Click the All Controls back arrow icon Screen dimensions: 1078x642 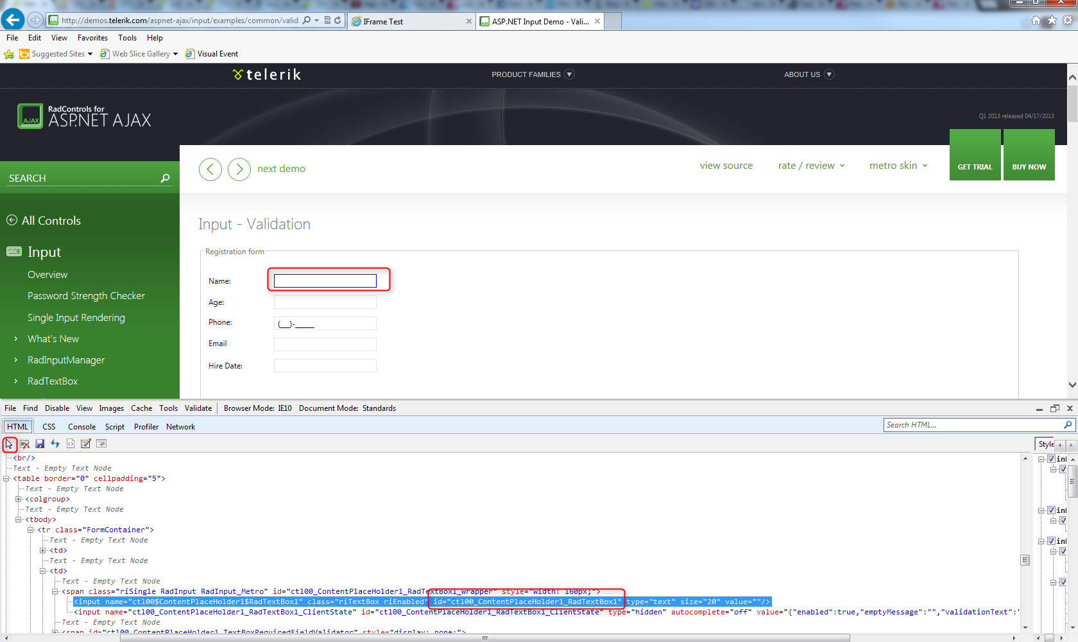(12, 220)
